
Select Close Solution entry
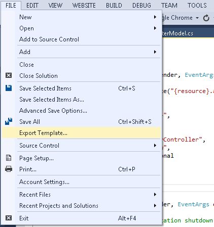pos(81,76)
